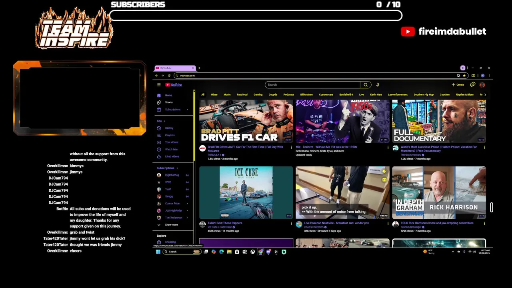This screenshot has width=512, height=288.
Task: Click the Watch later clock icon
Action: point(159,149)
